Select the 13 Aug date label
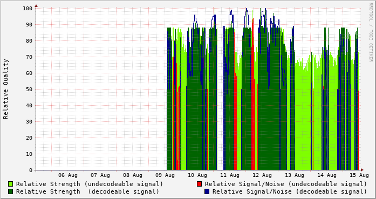376x199 pixels. (295, 175)
